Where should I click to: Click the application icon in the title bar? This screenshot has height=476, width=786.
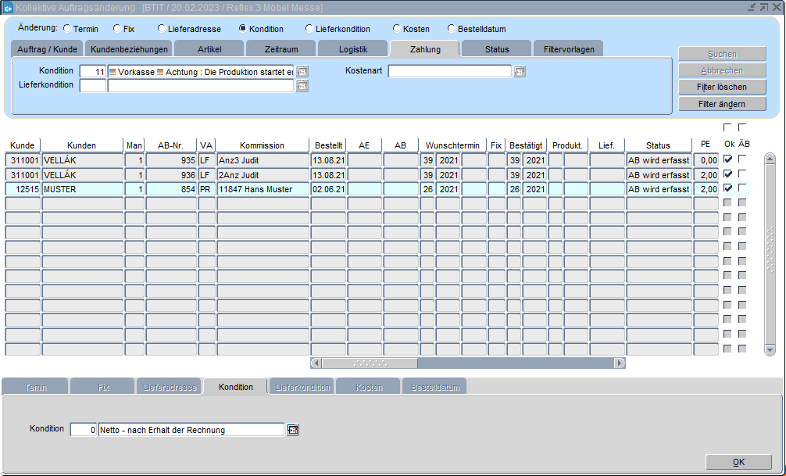click(x=9, y=7)
